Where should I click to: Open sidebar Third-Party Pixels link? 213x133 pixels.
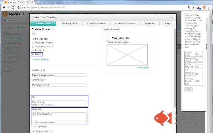click(12, 53)
